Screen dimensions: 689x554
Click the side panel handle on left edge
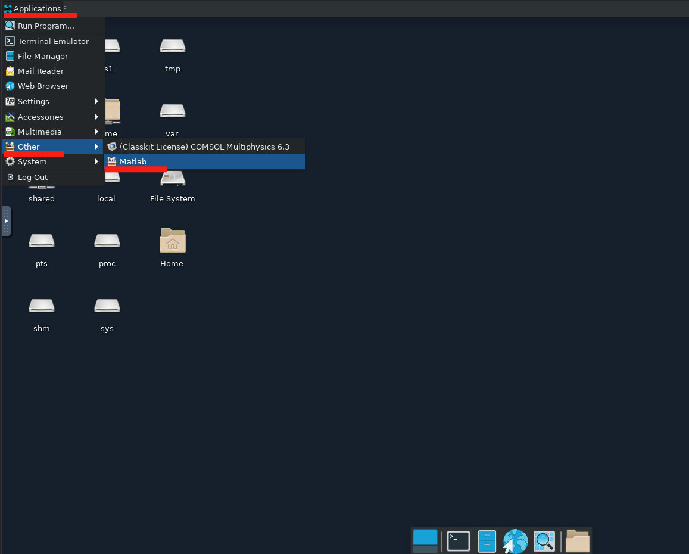(x=6, y=221)
